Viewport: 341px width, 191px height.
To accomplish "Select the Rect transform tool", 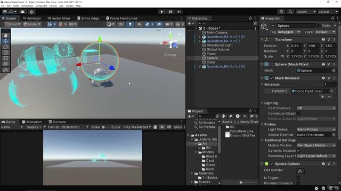I will pyautogui.click(x=6, y=58).
